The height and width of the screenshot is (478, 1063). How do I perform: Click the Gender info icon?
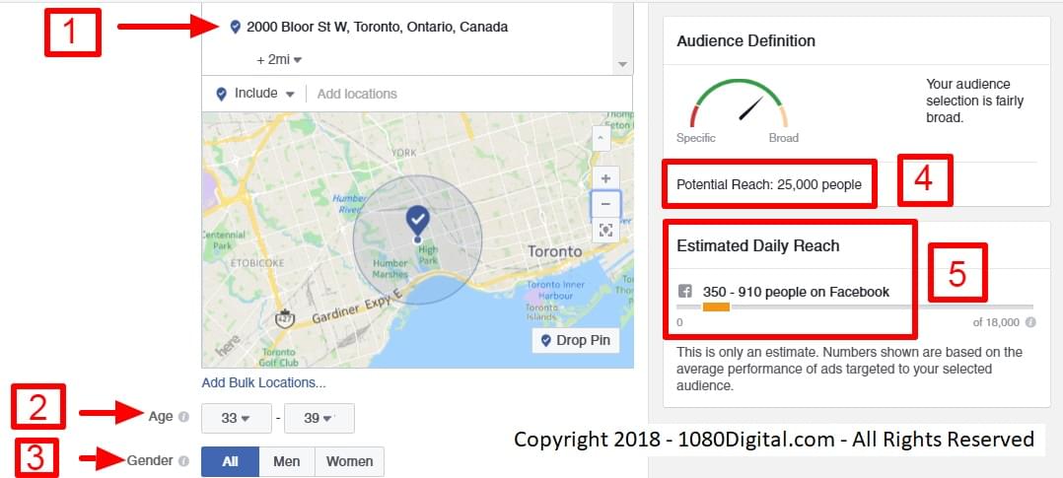(183, 460)
